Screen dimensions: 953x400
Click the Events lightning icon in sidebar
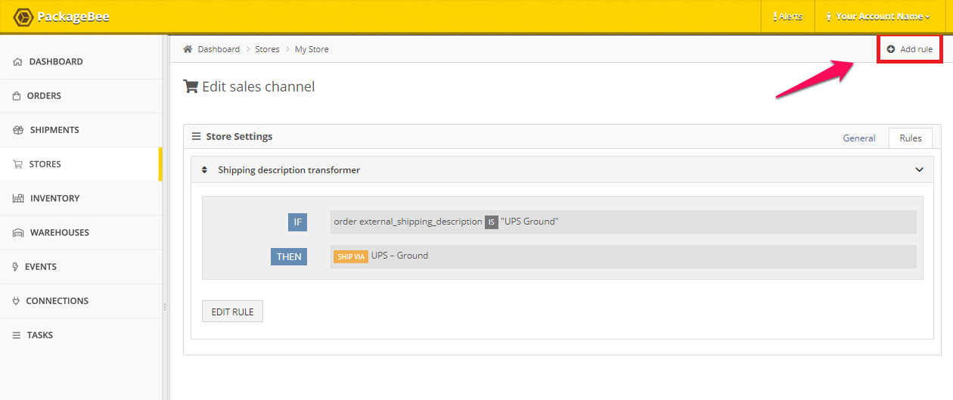[x=16, y=266]
